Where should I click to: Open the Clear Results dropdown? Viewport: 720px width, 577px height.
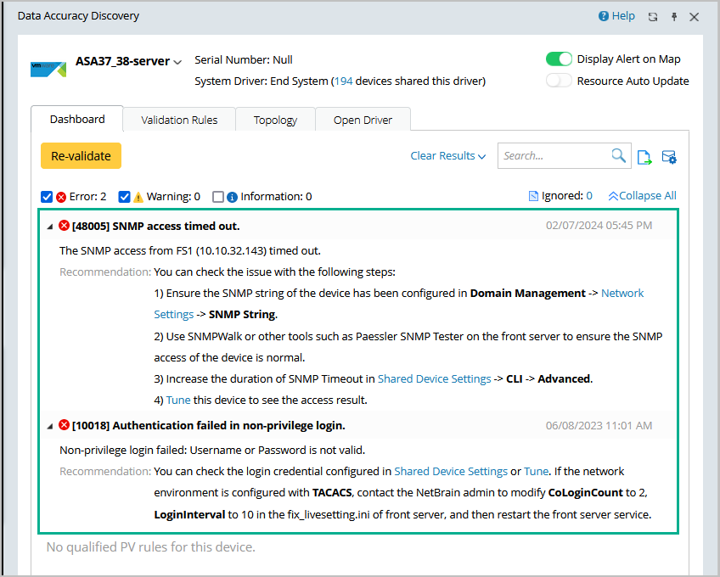[x=447, y=156]
